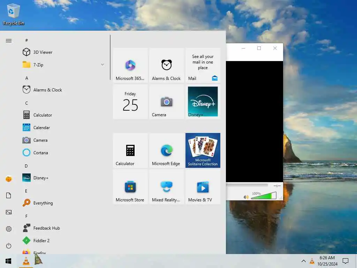Launch Fiddler 2 from the app list
This screenshot has width=357, height=268.
[x=63, y=240]
